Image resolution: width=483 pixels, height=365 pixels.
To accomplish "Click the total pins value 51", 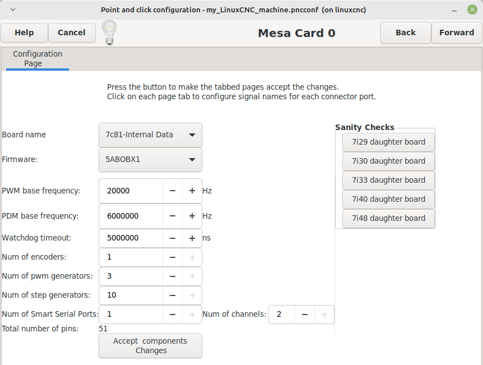I will point(103,329).
